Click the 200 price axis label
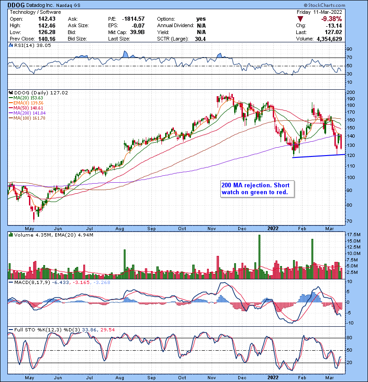Image resolution: width=368 pixels, height=382 pixels. click(x=351, y=93)
